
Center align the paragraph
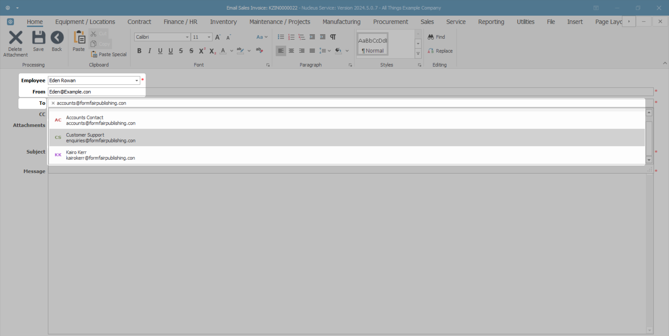291,51
